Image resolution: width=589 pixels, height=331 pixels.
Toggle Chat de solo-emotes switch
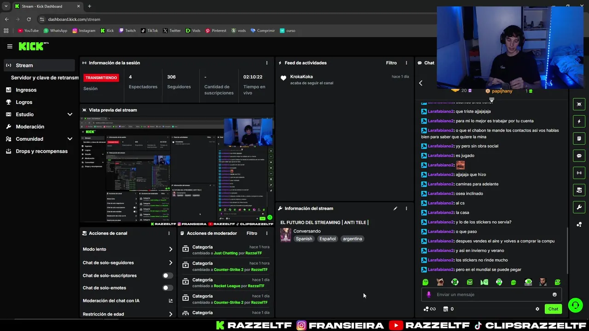(167, 288)
